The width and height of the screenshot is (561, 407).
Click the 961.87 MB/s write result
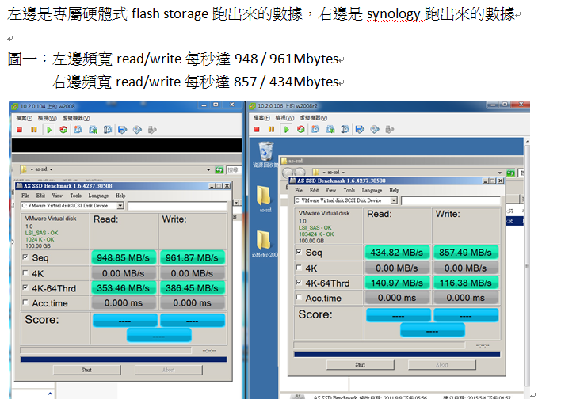tap(192, 257)
